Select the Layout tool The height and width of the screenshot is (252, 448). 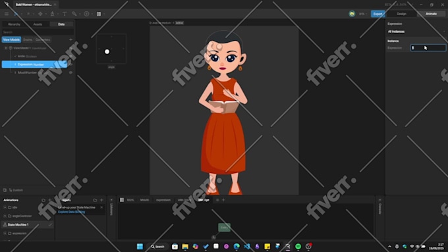99,14
